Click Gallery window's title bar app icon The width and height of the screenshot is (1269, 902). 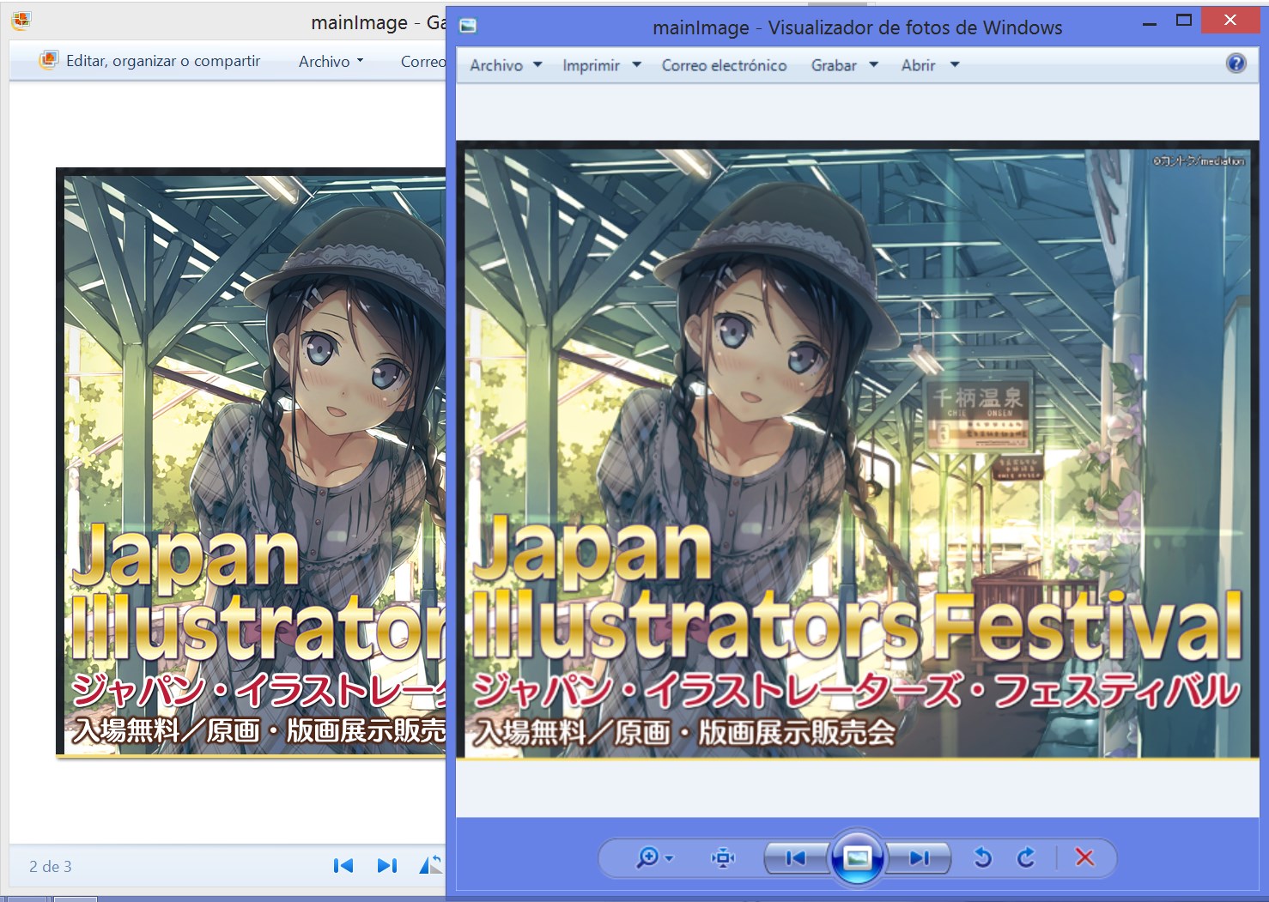click(21, 21)
